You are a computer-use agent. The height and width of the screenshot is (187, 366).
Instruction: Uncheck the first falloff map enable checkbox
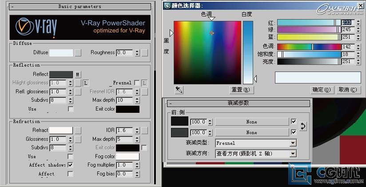[294, 121]
